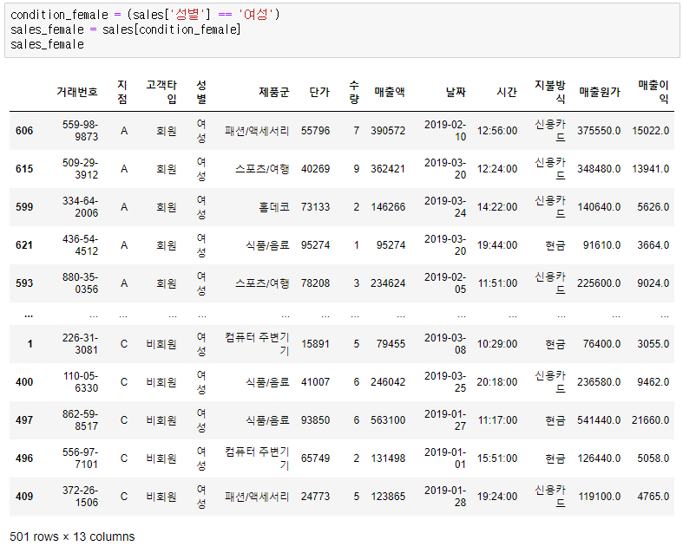Click the time value 19:44:00
Screen dimensions: 683x546
pyautogui.click(x=497, y=245)
